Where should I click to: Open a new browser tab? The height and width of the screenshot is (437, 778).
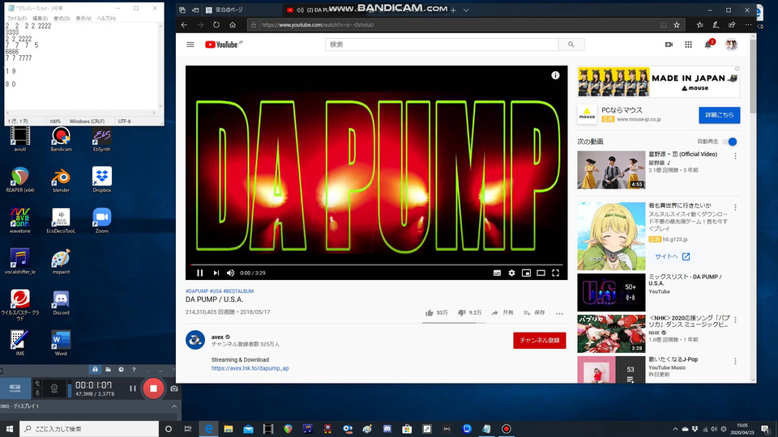(x=452, y=10)
